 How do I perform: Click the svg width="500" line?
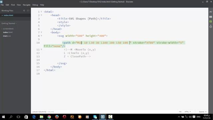[82, 36]
